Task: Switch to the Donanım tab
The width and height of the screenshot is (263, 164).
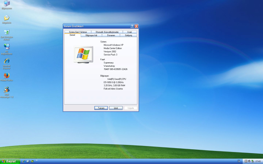Action: 111,35
